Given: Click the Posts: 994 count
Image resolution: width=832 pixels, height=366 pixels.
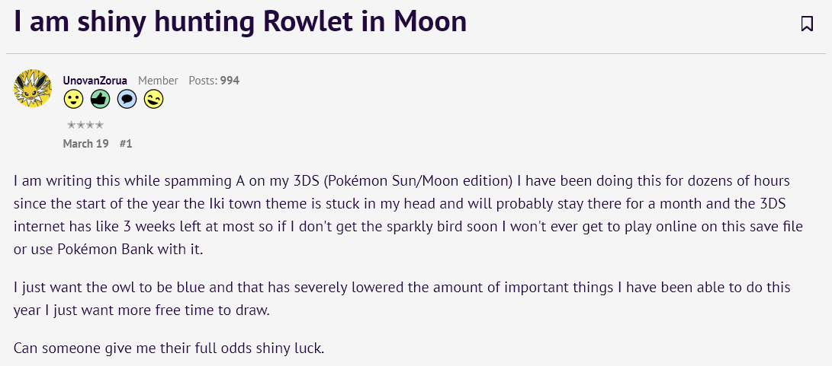Looking at the screenshot, I should coord(214,81).
